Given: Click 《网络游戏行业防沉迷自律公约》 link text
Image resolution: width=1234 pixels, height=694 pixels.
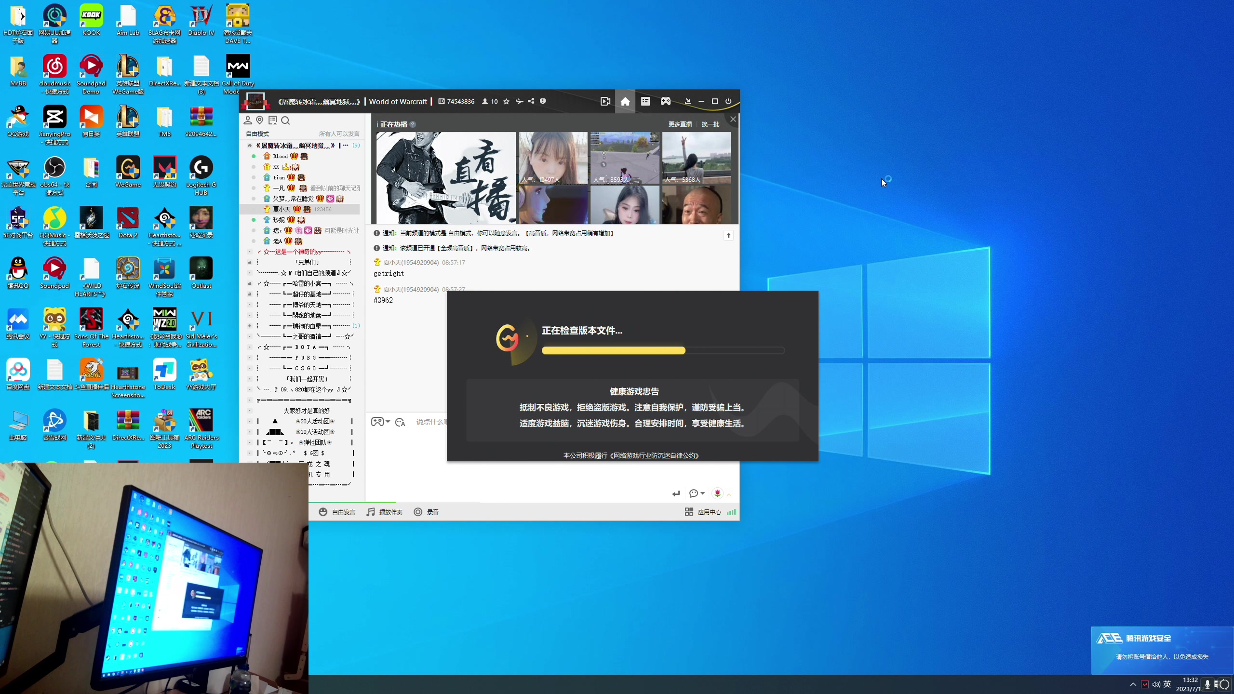Looking at the screenshot, I should click(x=654, y=455).
